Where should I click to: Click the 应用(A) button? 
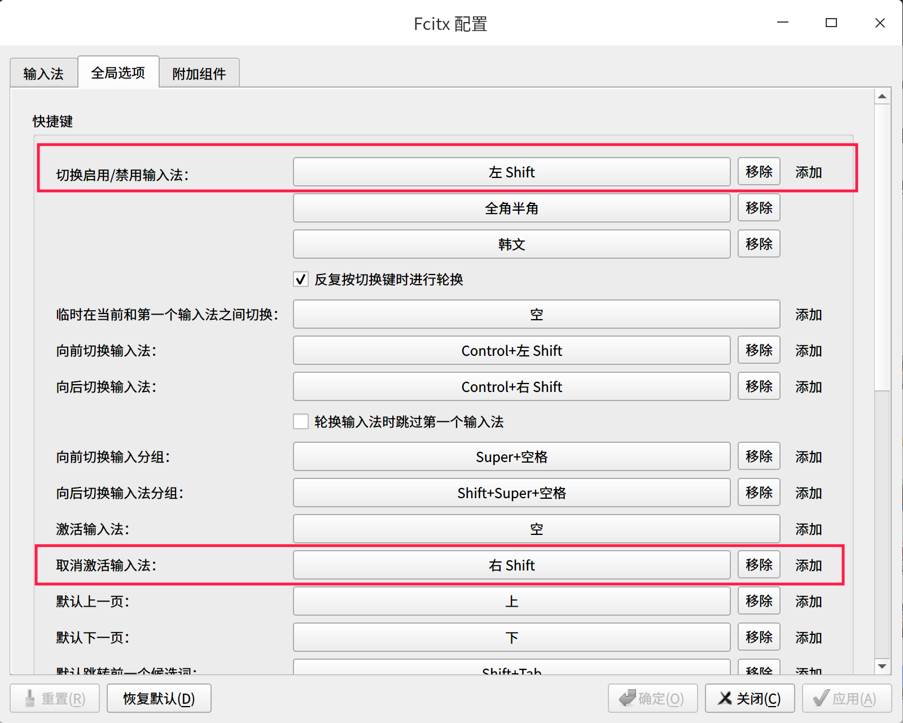coord(847,698)
